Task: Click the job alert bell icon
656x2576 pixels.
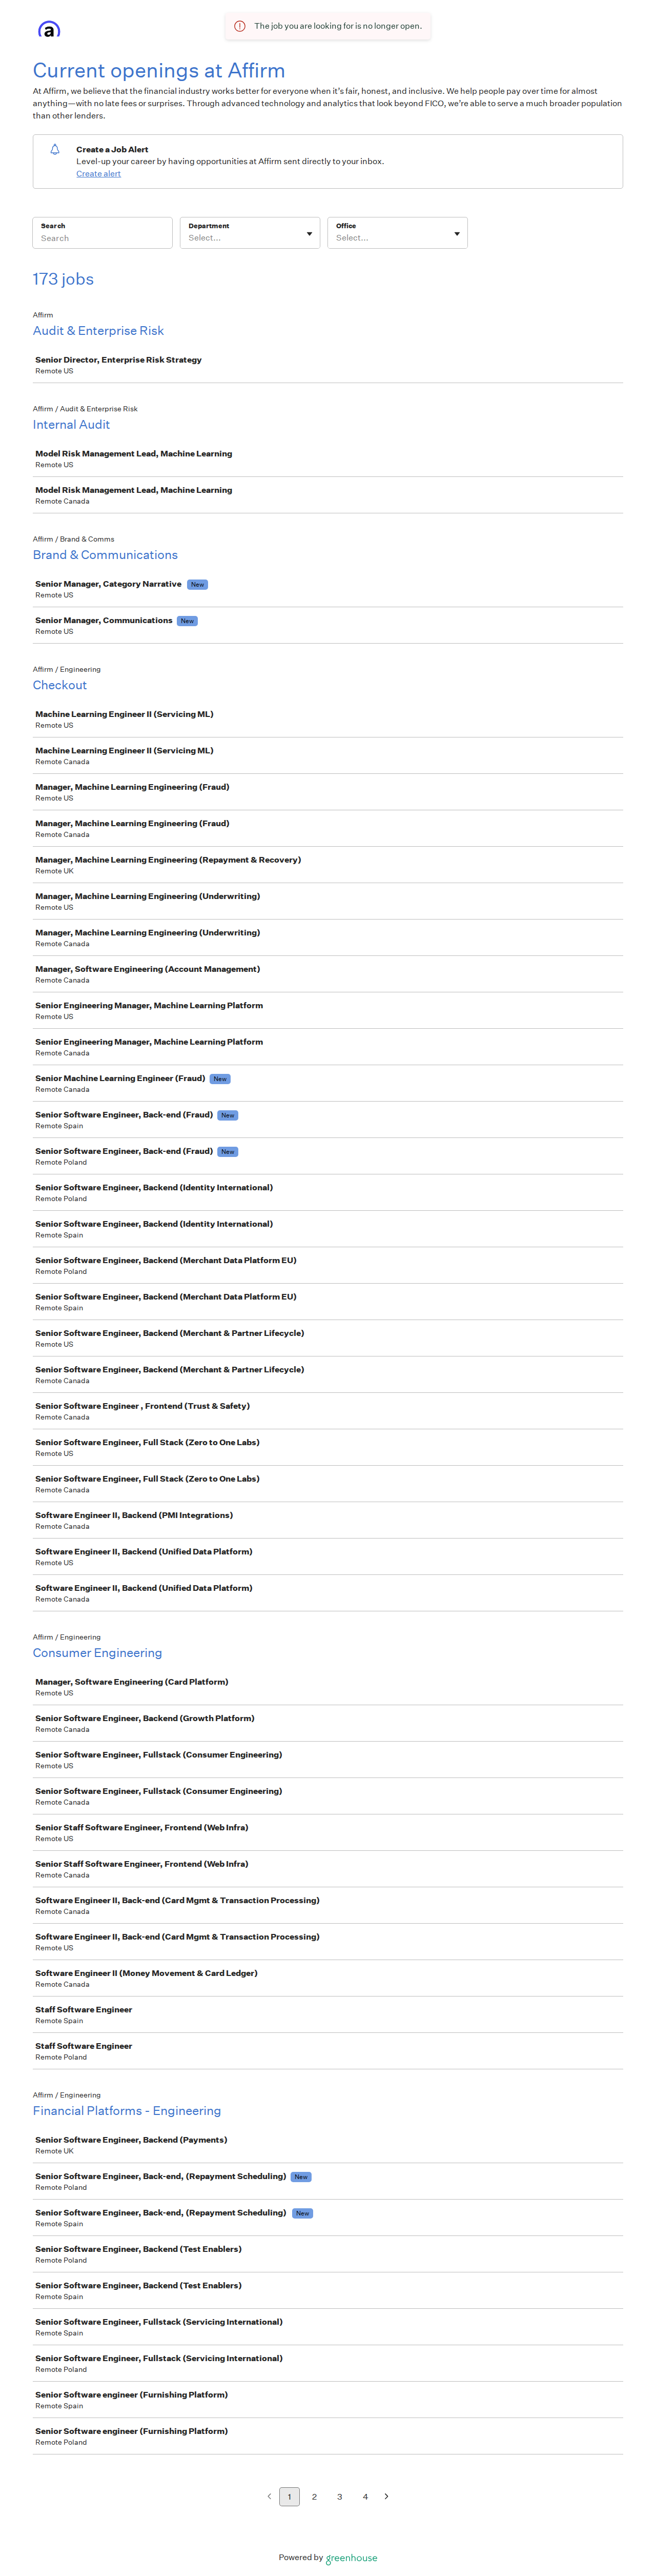Action: 55,149
